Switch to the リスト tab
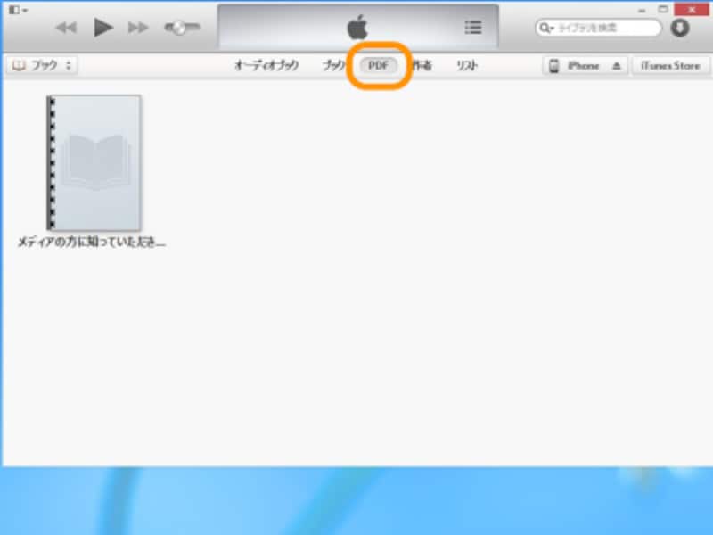713x535 pixels. coord(467,65)
